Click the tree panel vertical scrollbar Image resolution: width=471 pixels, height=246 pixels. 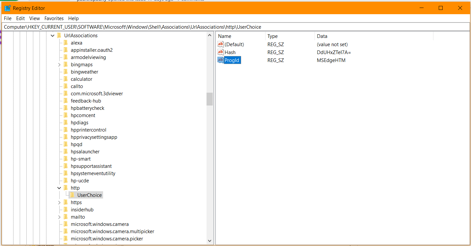click(x=209, y=99)
